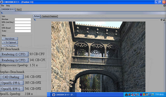Select the Pictures tab

click(x=37, y=16)
